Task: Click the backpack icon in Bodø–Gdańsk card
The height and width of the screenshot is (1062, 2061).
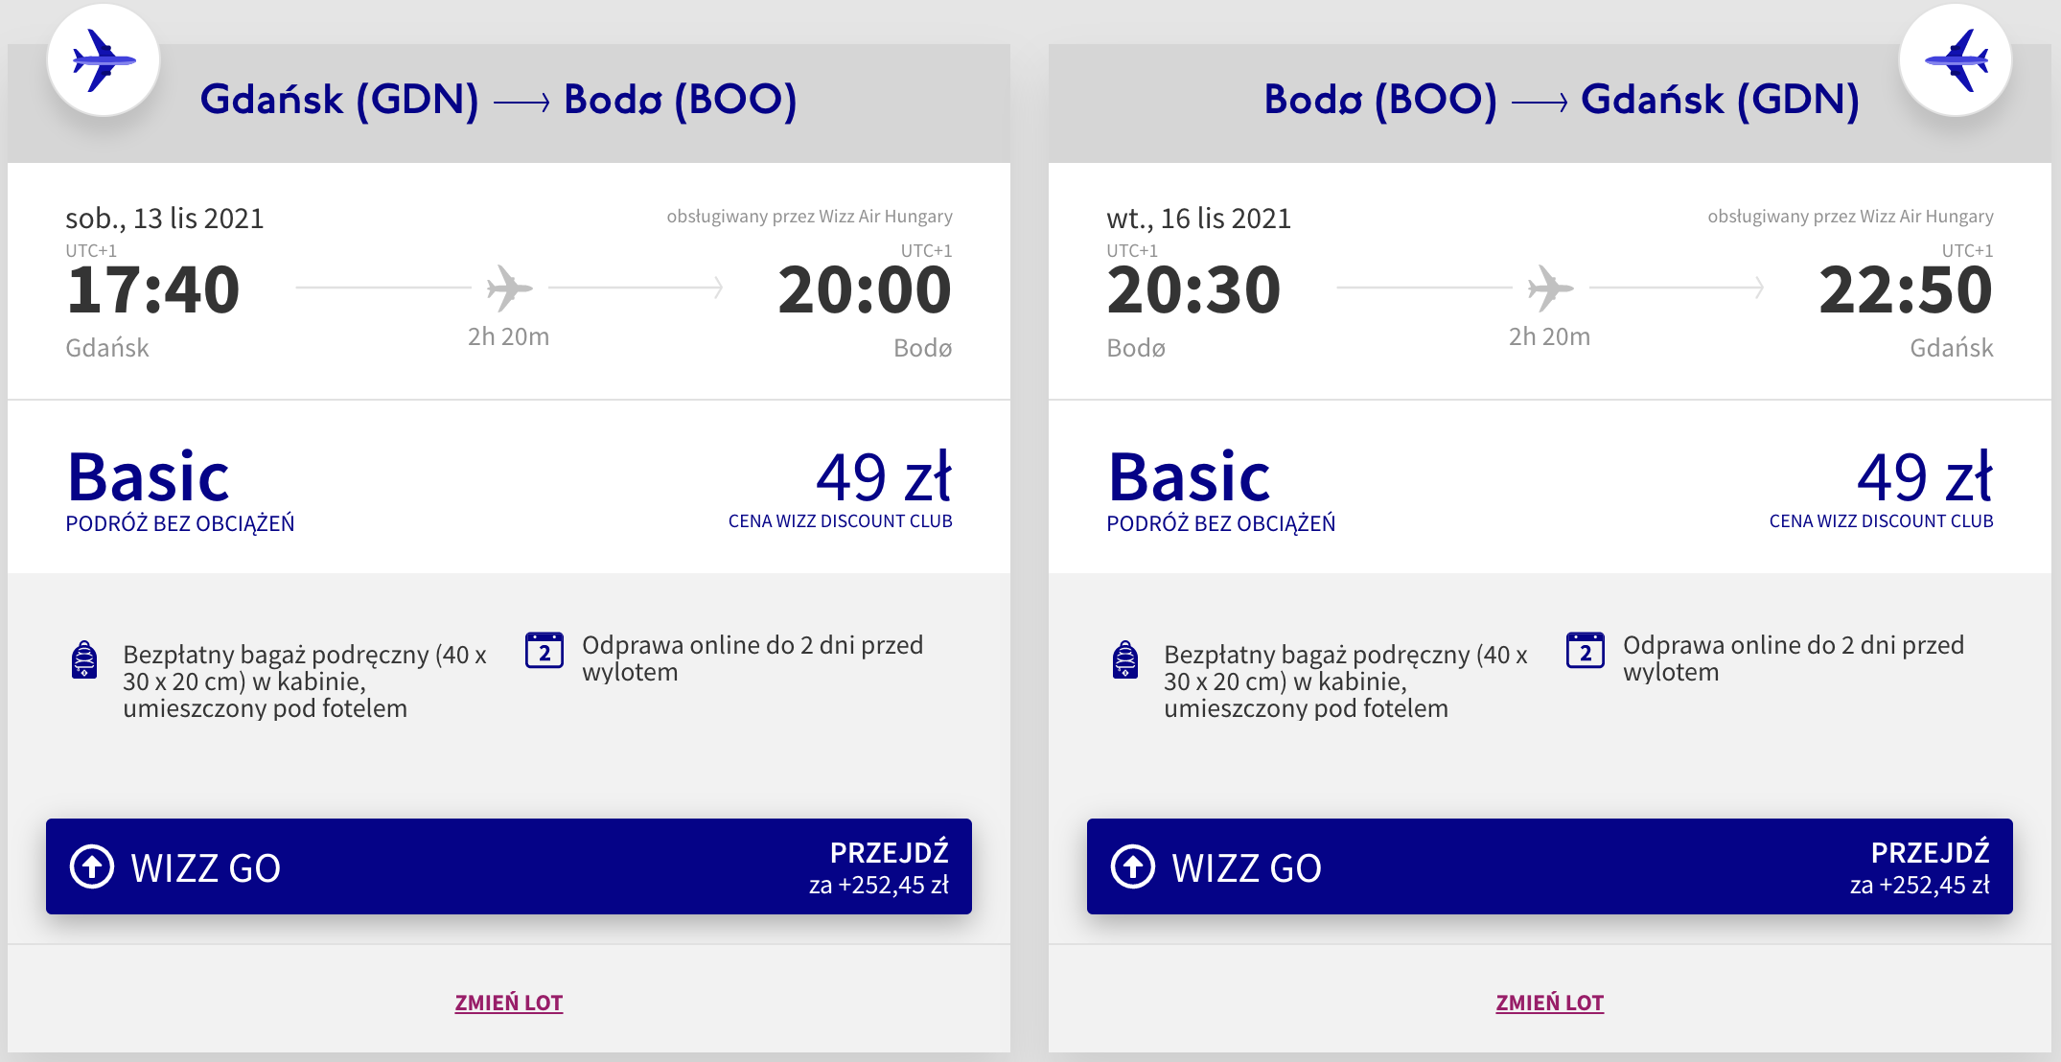Action: coord(1125,659)
